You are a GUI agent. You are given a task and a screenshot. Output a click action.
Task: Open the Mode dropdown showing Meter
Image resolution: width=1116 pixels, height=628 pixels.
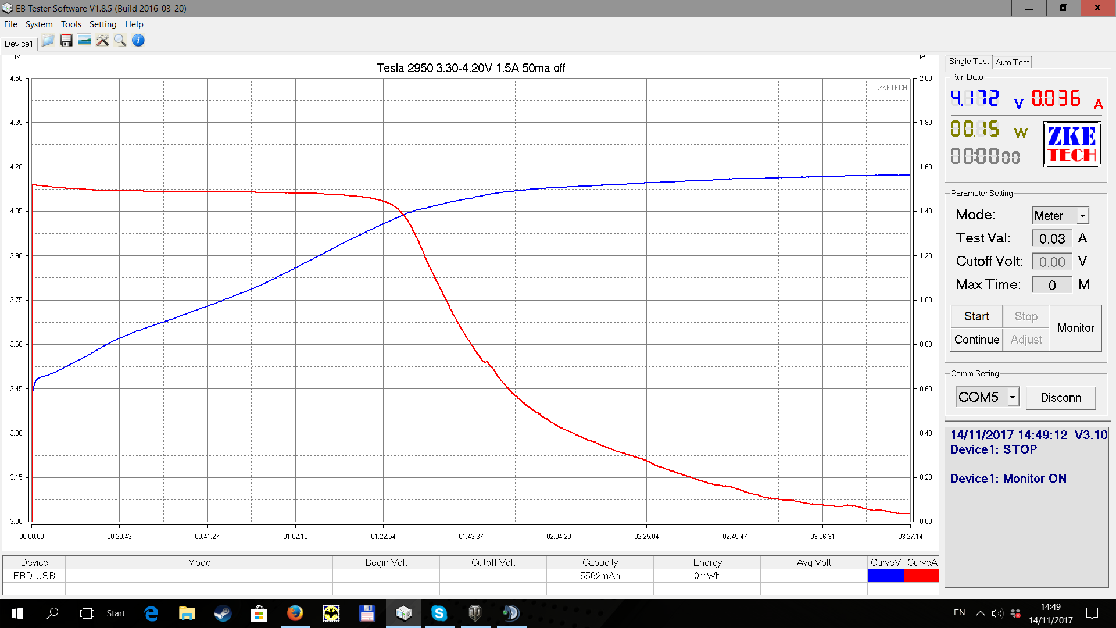pos(1060,215)
